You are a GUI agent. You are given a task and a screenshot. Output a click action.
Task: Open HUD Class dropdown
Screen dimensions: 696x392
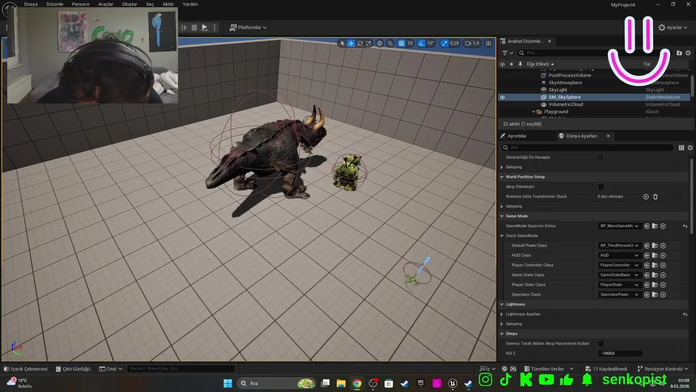coord(619,255)
